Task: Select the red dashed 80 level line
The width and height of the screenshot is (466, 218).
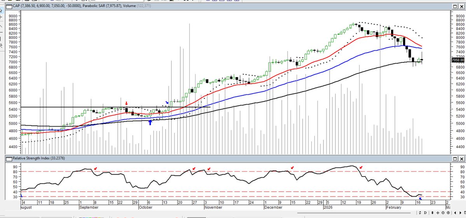Action: pyautogui.click(x=235, y=172)
